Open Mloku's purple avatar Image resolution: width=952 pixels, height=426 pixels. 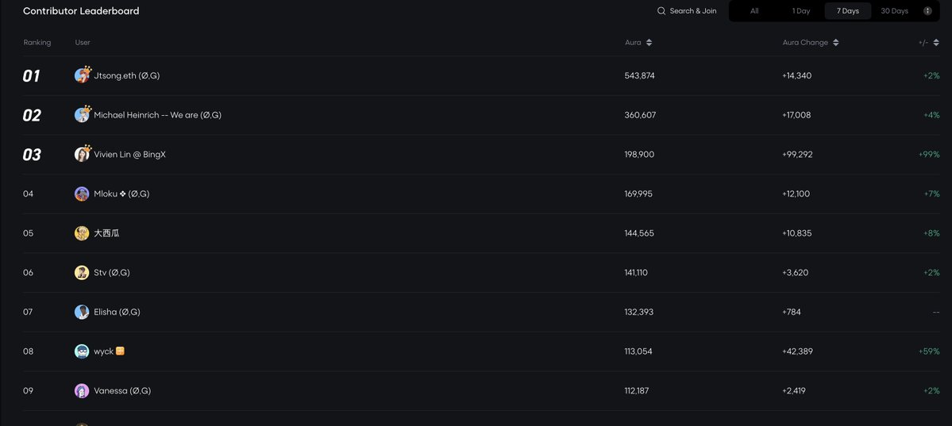(x=82, y=194)
